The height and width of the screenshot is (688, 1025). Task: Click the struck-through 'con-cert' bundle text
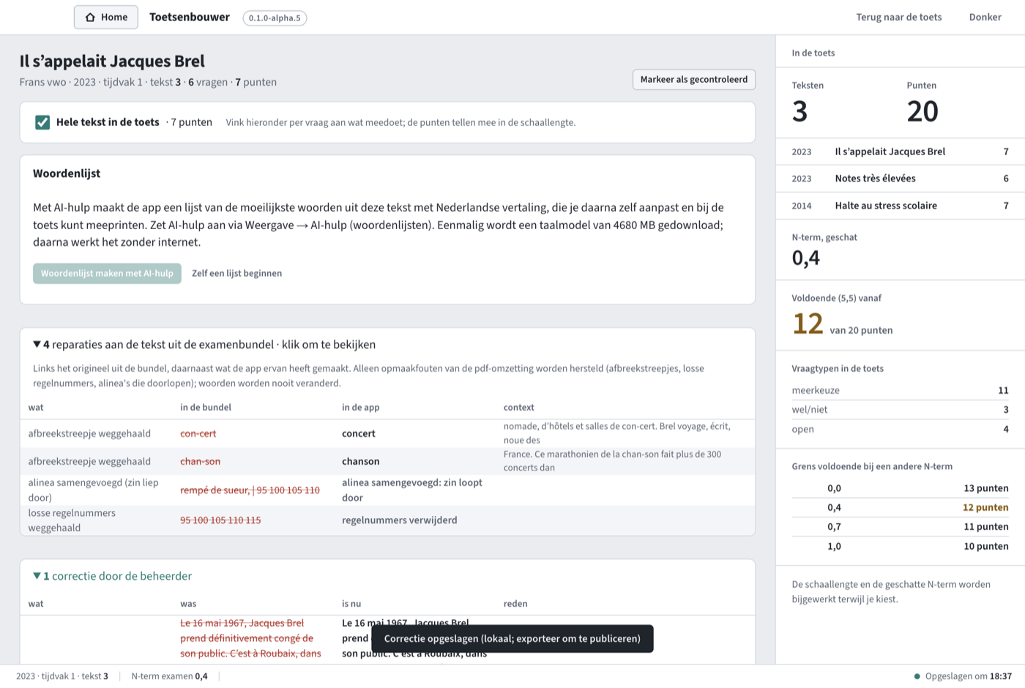198,433
